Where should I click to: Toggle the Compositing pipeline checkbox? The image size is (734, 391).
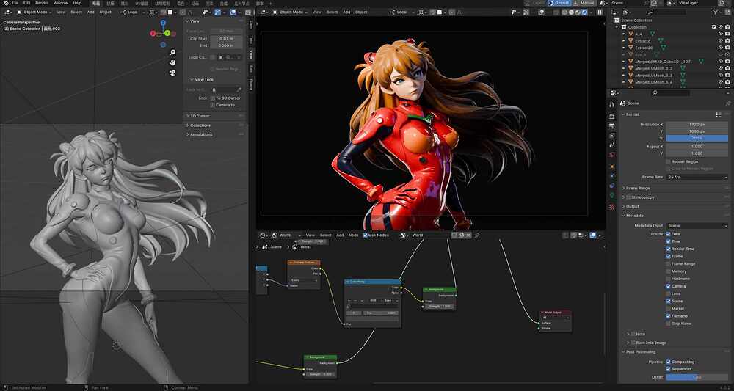(x=669, y=362)
